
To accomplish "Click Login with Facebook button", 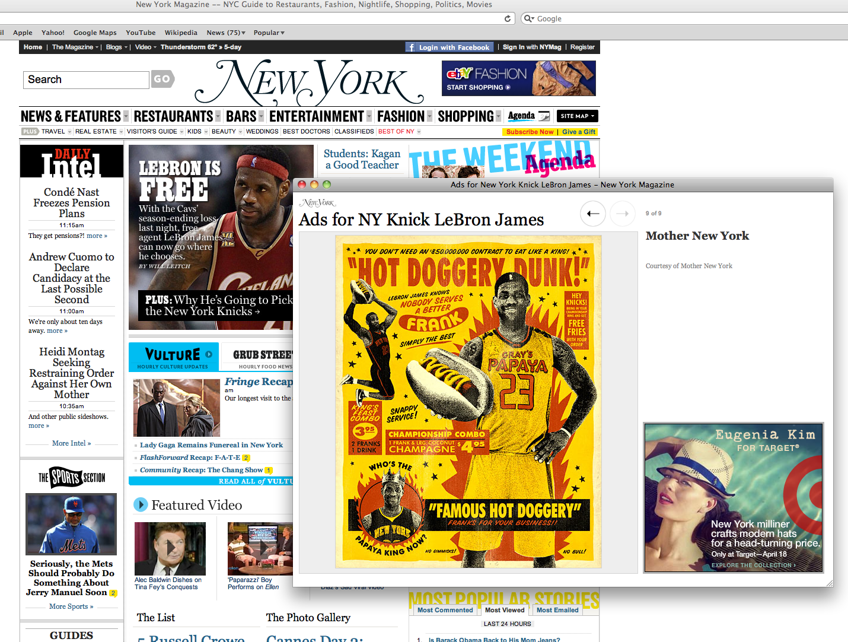I will (449, 47).
